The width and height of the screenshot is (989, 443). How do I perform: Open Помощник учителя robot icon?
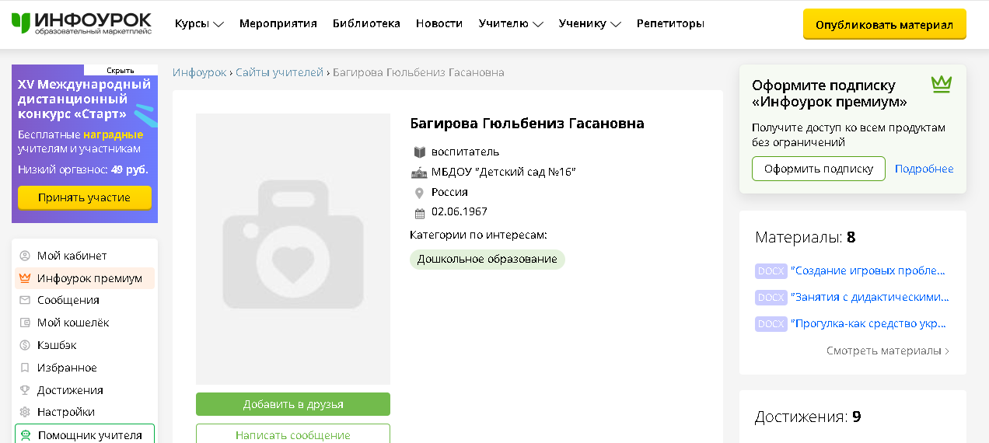[26, 435]
